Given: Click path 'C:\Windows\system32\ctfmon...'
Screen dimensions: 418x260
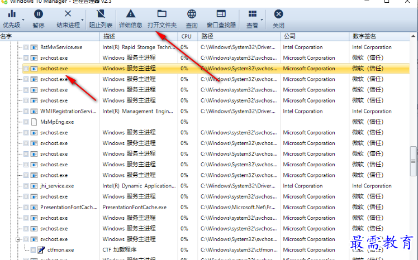Looking at the screenshot, I should tap(239, 250).
